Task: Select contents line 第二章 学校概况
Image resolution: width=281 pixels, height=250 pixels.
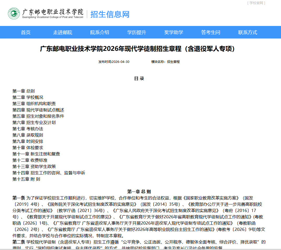Action: tap(28, 97)
